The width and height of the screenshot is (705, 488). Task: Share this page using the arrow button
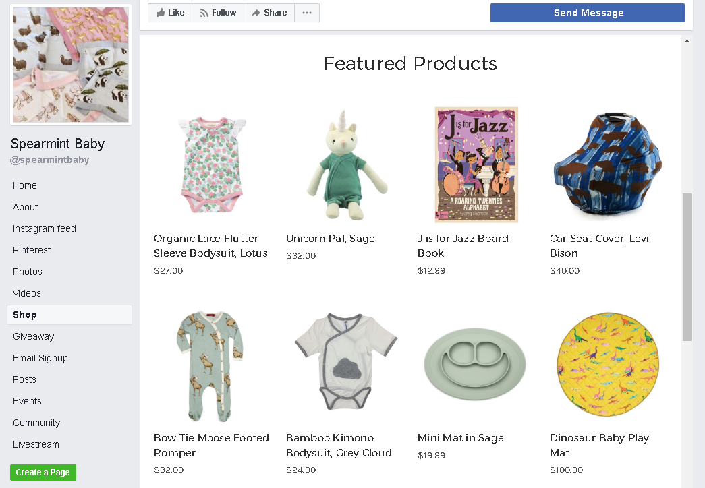click(x=269, y=13)
